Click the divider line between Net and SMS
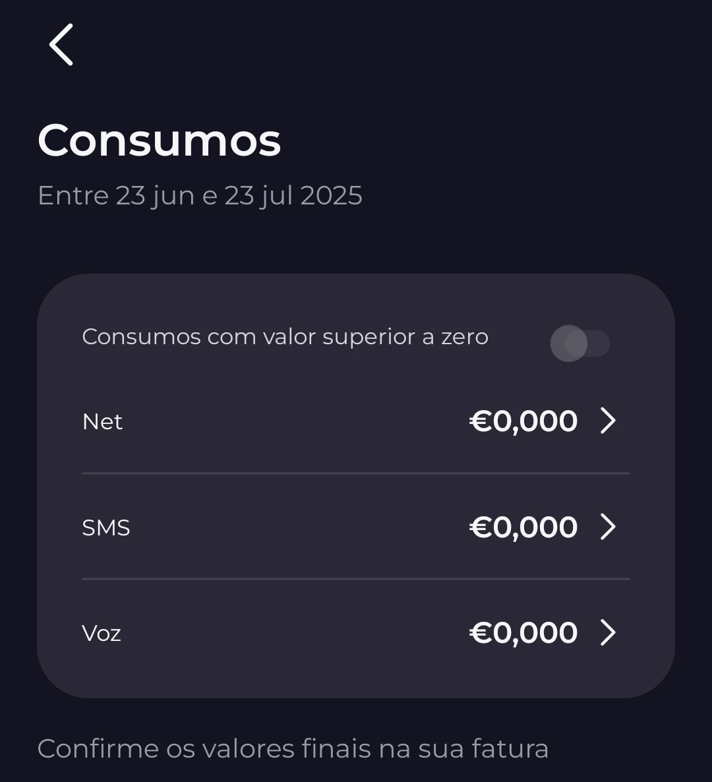This screenshot has height=782, width=712. pos(356,473)
